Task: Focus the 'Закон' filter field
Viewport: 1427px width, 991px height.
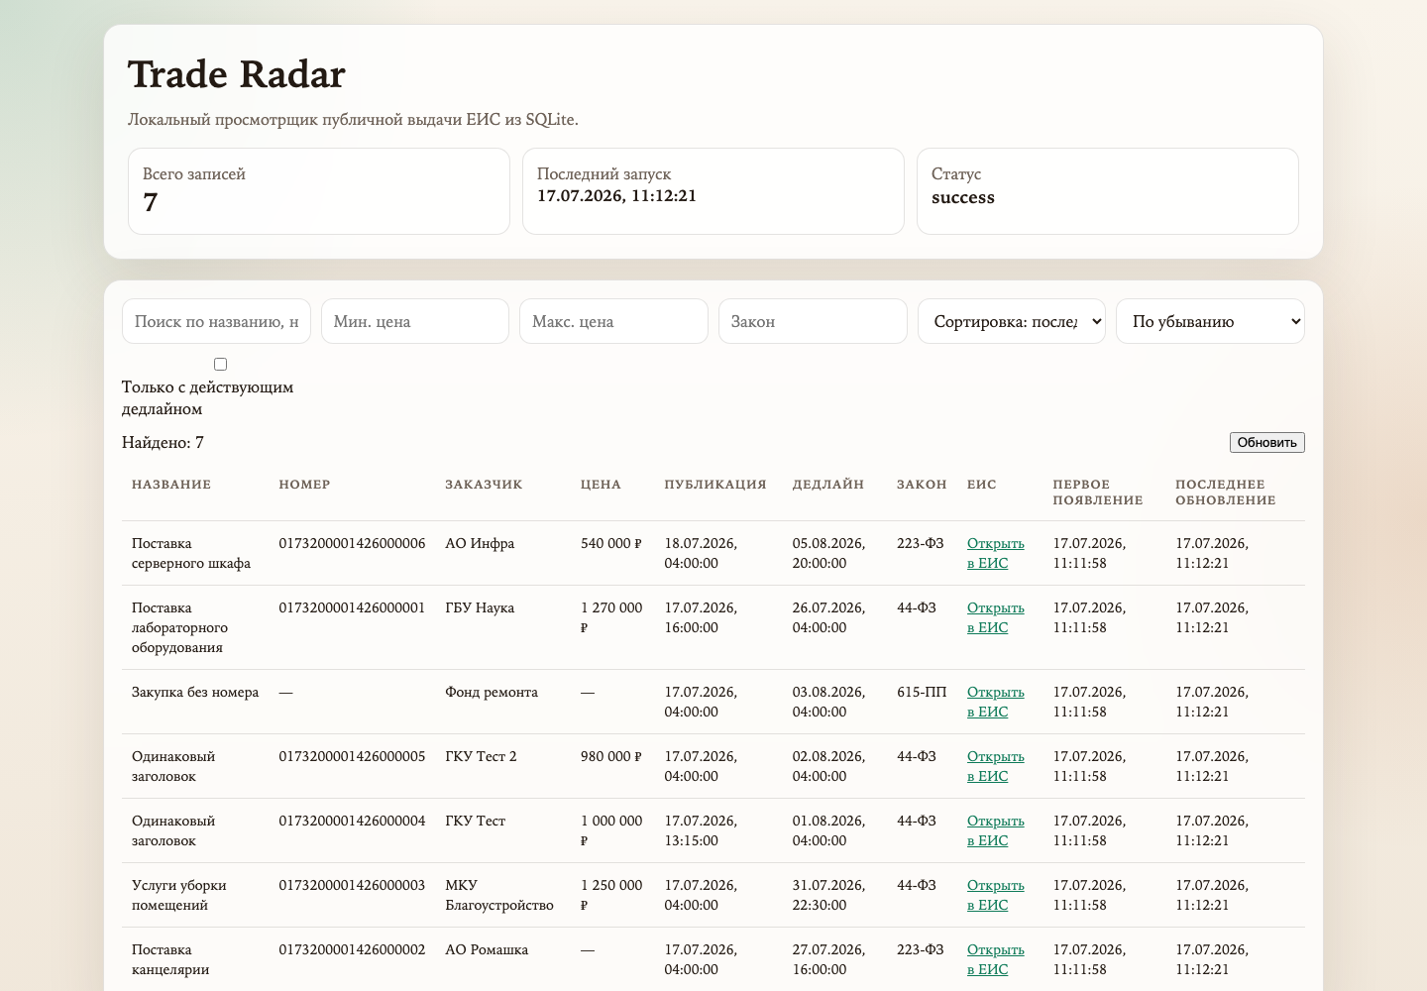Action: [813, 321]
